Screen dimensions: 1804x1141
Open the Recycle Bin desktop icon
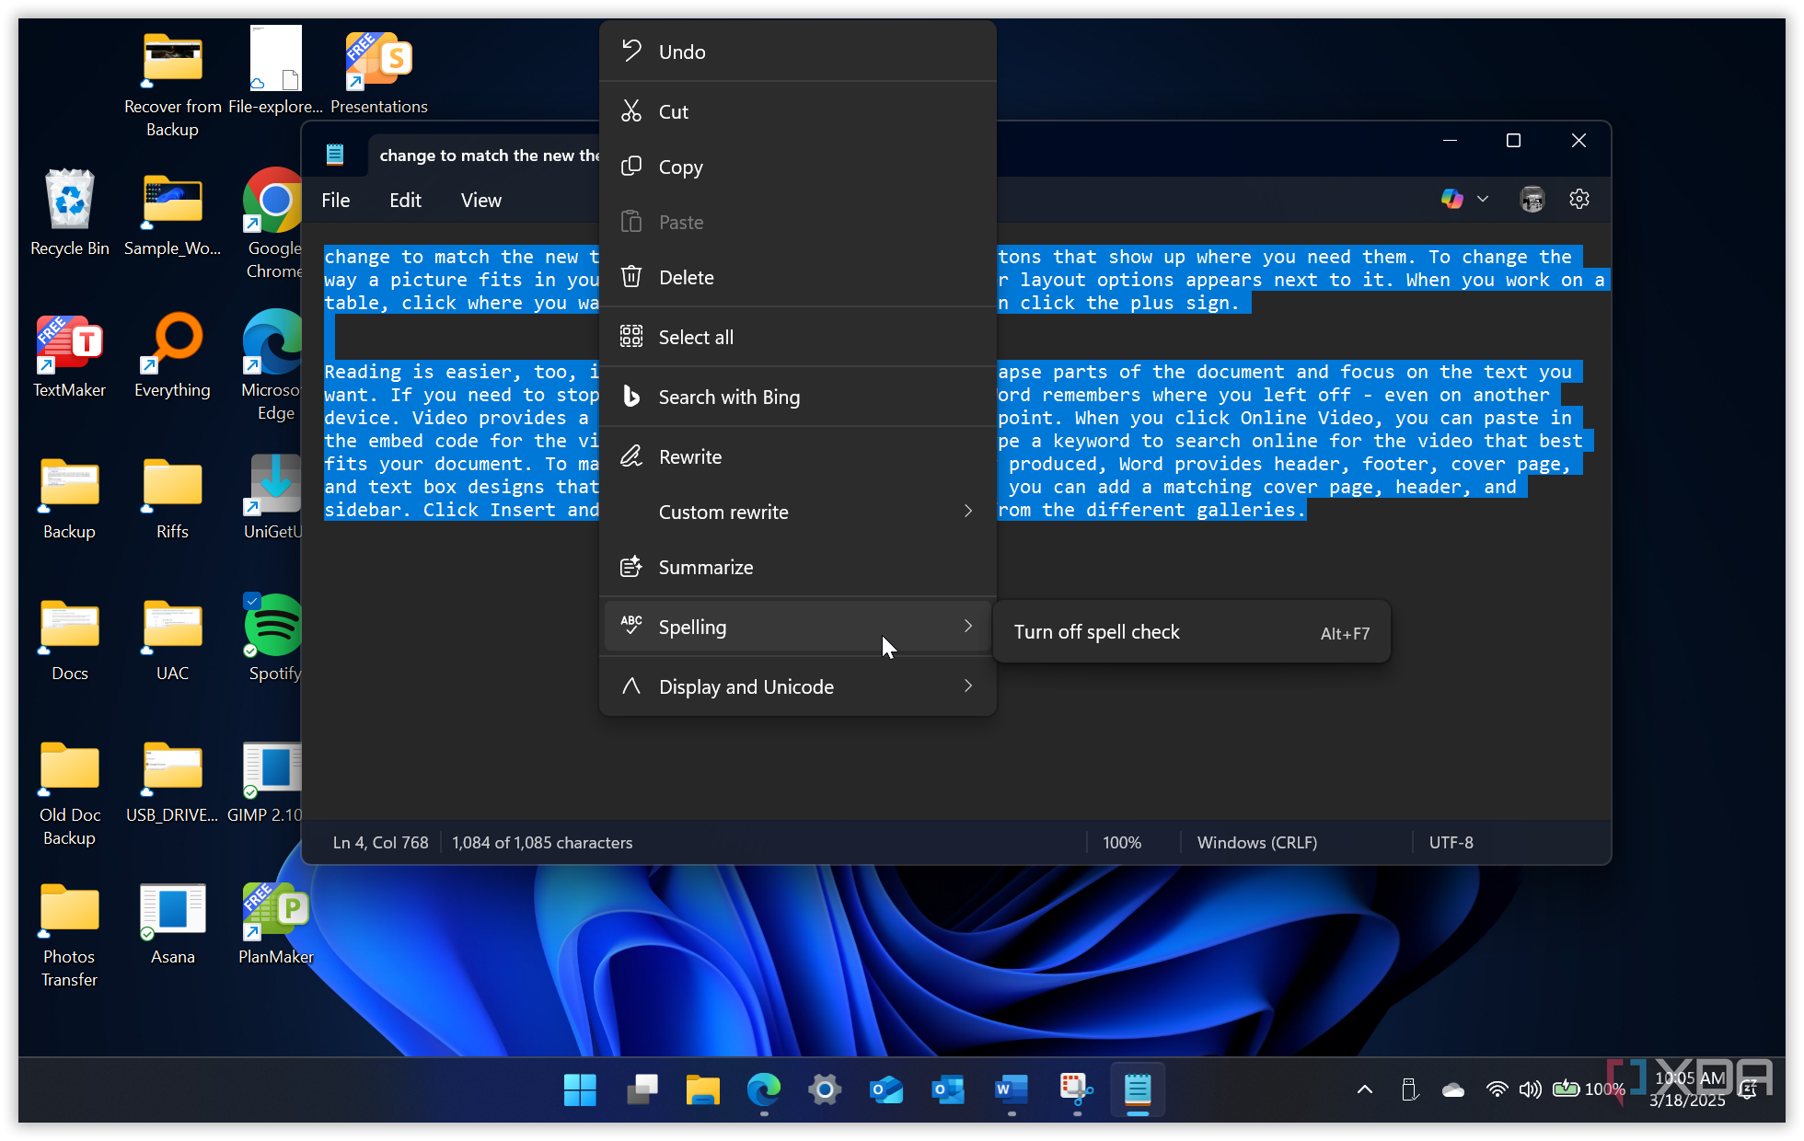pos(70,213)
